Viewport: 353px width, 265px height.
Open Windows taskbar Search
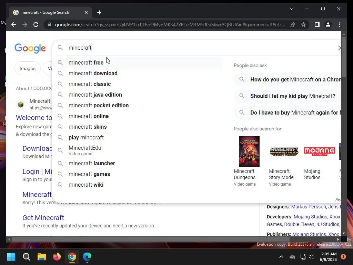click(26, 257)
